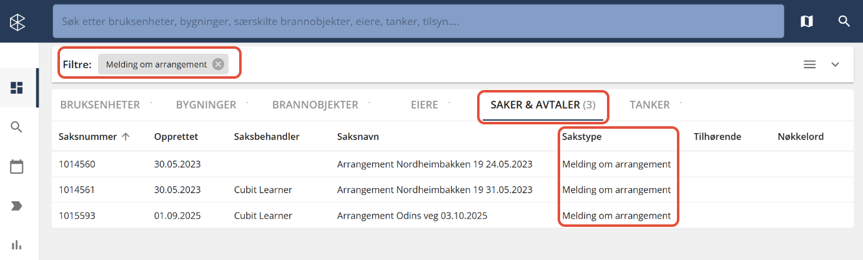This screenshot has height=260, width=863.
Task: Open the calendar icon in sidebar
Action: [17, 167]
